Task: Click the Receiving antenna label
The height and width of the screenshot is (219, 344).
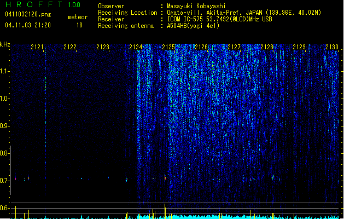Action: click(126, 26)
